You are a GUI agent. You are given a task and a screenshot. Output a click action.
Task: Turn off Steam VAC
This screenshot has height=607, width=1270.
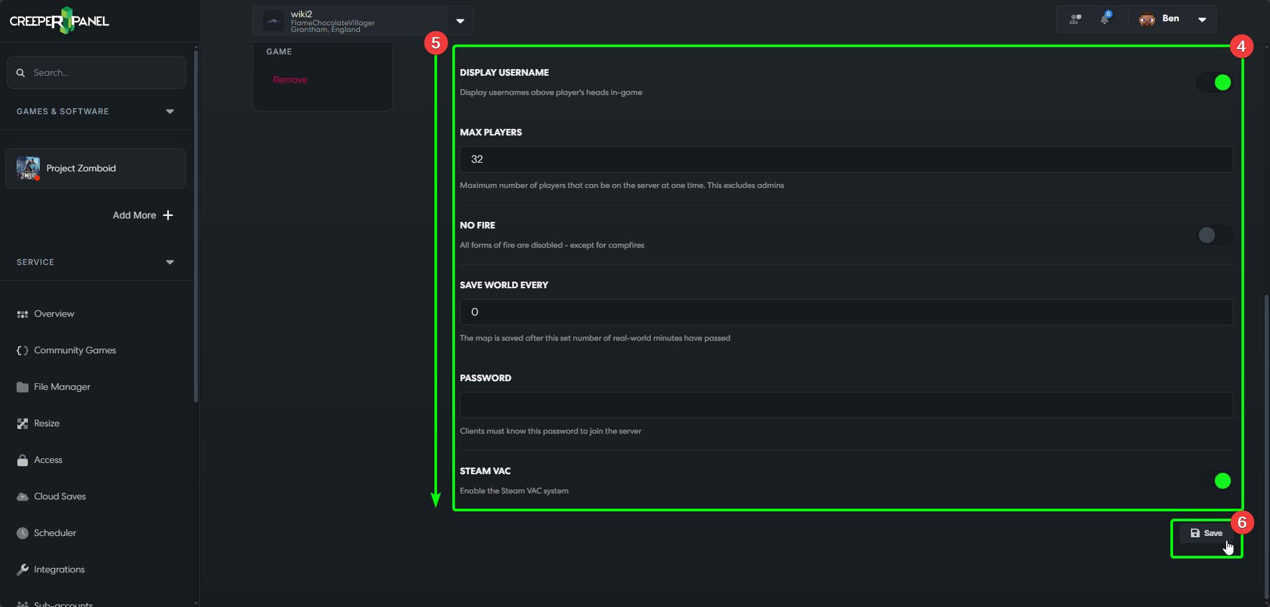pyautogui.click(x=1214, y=480)
